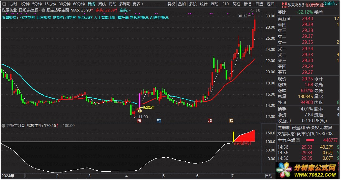This screenshot has width=341, height=180.
Task: Click the 叠加 overlay button
Action: 182,4
